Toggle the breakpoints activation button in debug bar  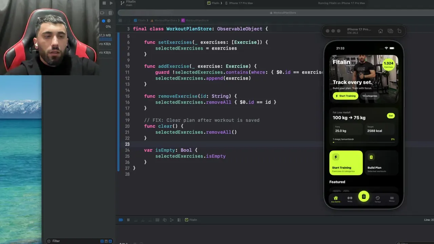[121, 220]
